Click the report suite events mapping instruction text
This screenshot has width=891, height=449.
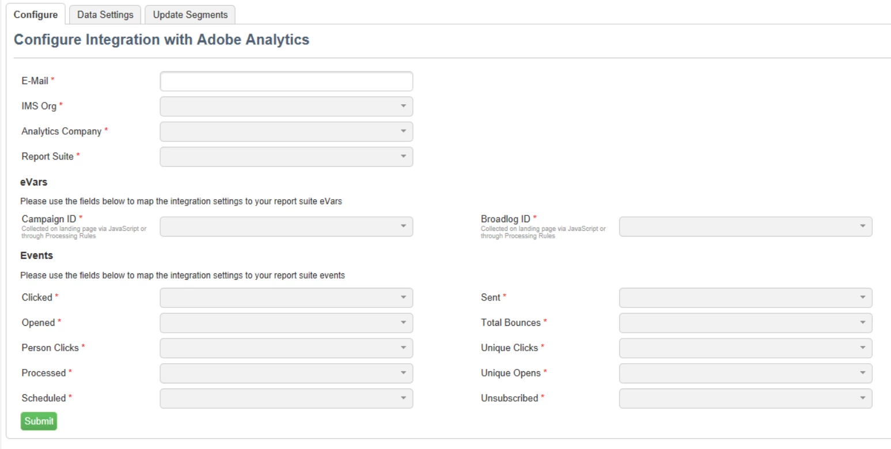tap(183, 275)
